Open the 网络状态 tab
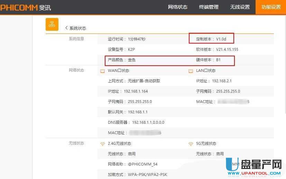 pyautogui.click(x=178, y=7)
